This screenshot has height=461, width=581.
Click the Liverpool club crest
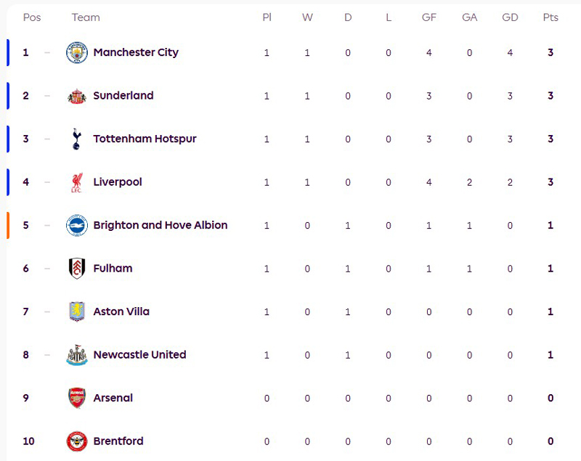click(x=76, y=182)
